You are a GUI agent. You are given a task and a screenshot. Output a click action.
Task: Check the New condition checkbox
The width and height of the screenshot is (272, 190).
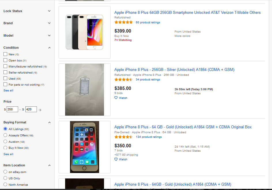click(5, 54)
